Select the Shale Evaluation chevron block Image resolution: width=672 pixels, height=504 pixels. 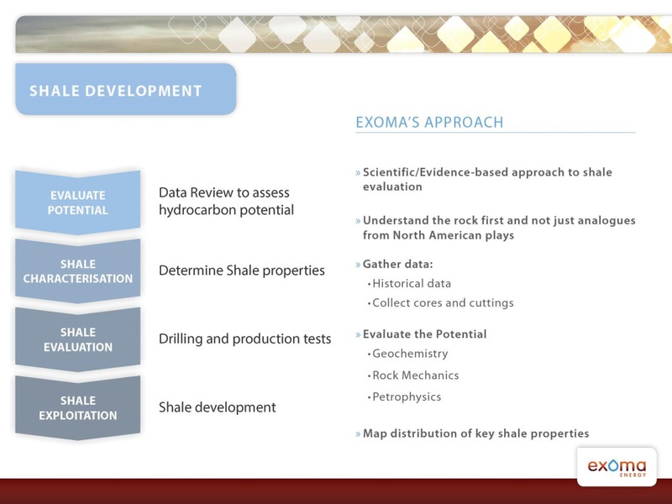(x=77, y=339)
